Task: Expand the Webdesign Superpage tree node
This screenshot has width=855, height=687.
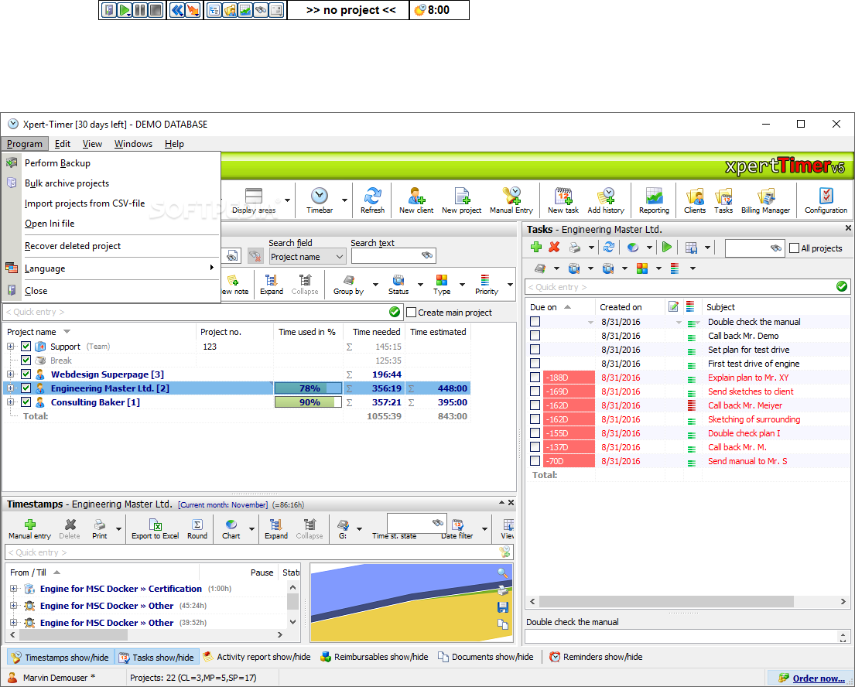Action: pyautogui.click(x=10, y=374)
